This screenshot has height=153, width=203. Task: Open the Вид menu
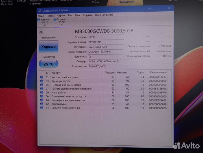pyautogui.click(x=70, y=15)
